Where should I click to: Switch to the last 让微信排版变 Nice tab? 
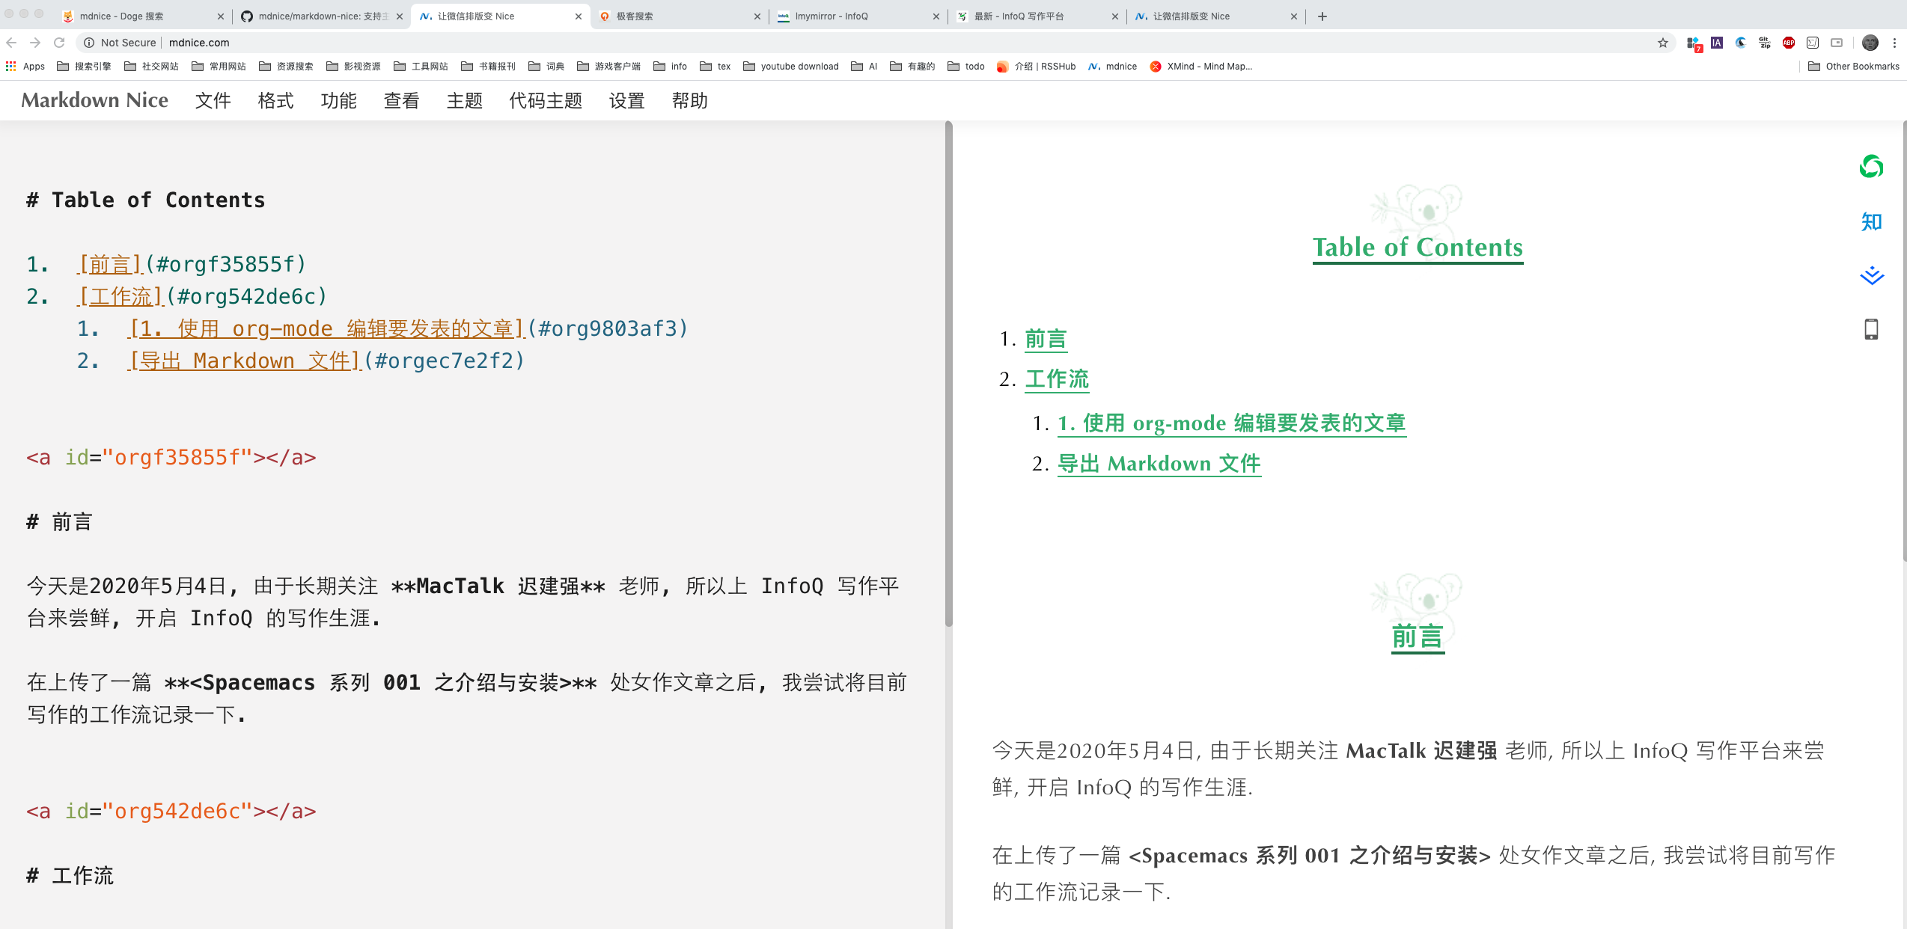(1215, 16)
